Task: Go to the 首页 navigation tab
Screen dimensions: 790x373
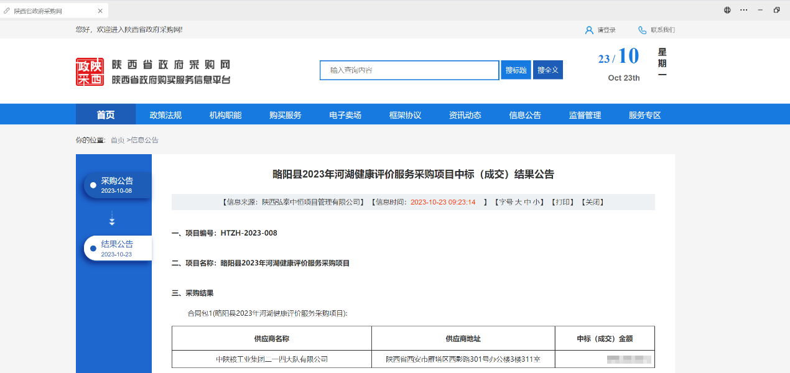Action: coord(106,115)
